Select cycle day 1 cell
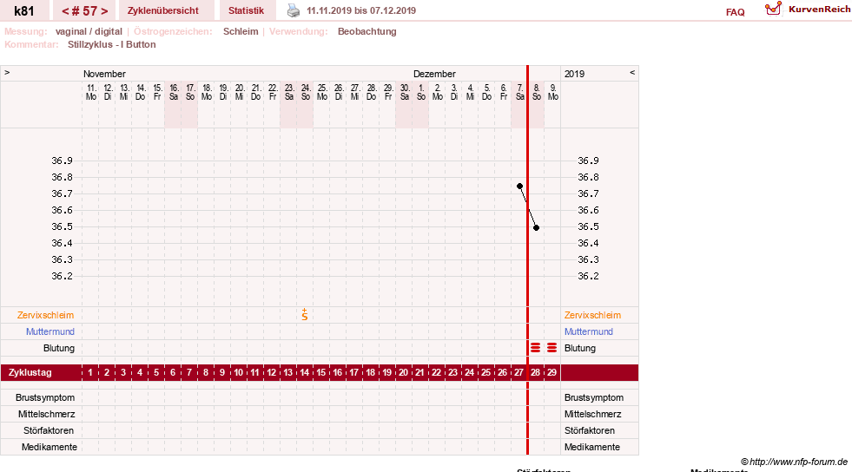 pos(90,373)
